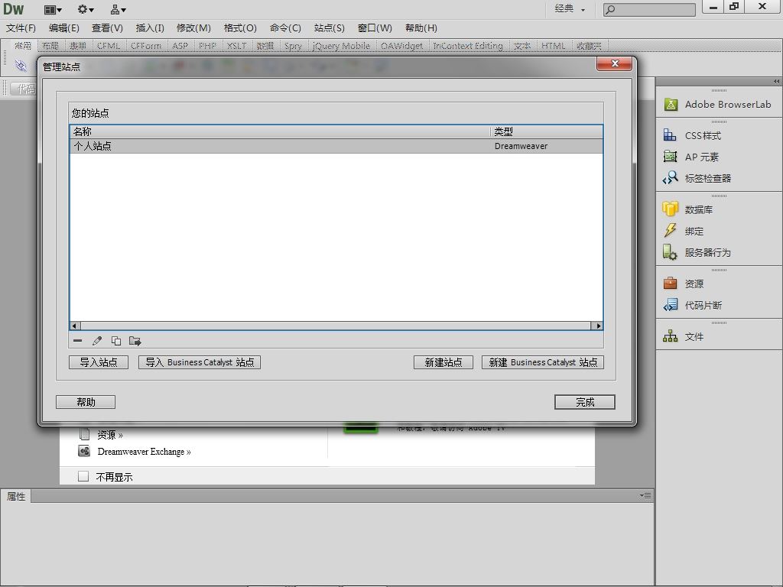Click the 导入站点 button

tap(99, 362)
